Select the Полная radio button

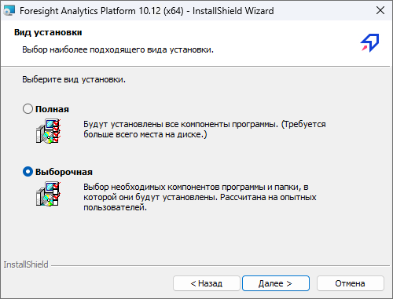28,109
